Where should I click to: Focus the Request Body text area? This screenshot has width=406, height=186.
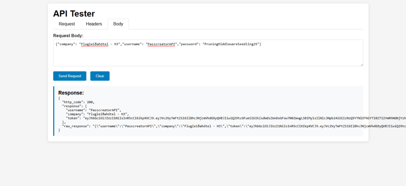coord(208,56)
